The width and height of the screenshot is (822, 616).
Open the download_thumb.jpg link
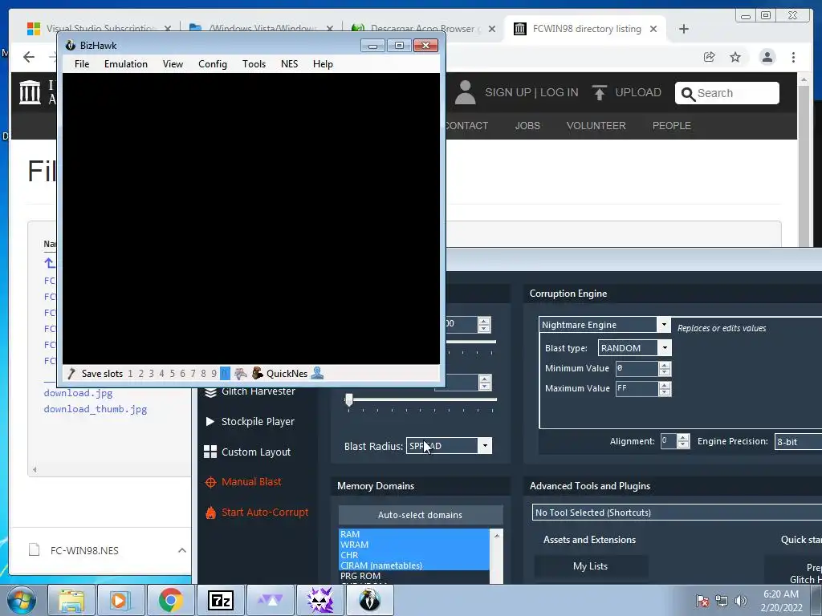96,409
